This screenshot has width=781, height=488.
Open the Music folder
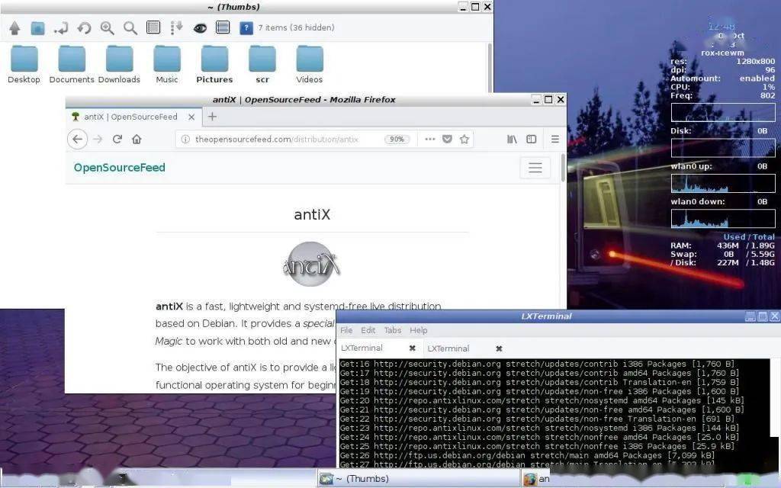167,65
